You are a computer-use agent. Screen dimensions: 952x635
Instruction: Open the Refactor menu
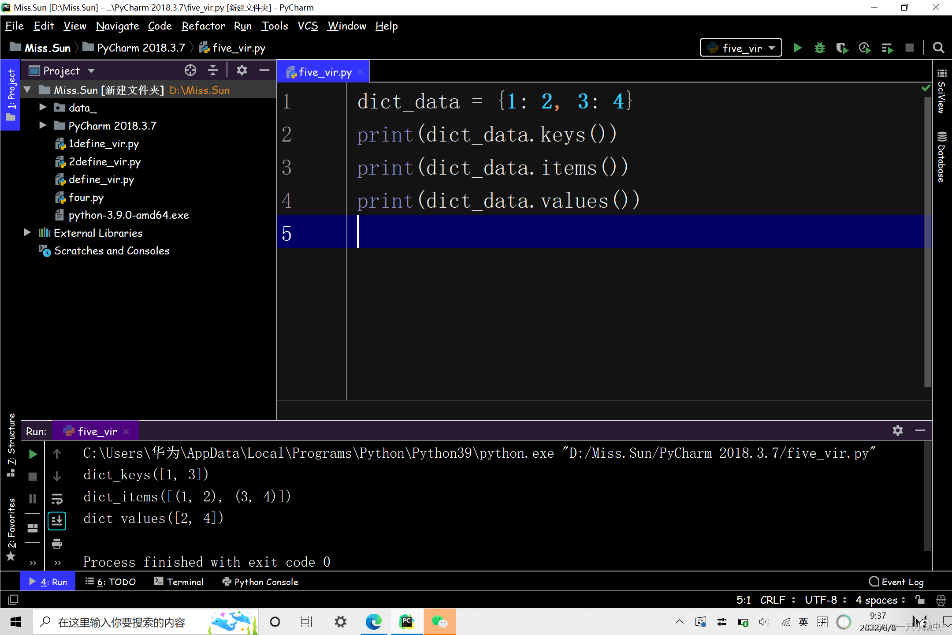(x=203, y=26)
